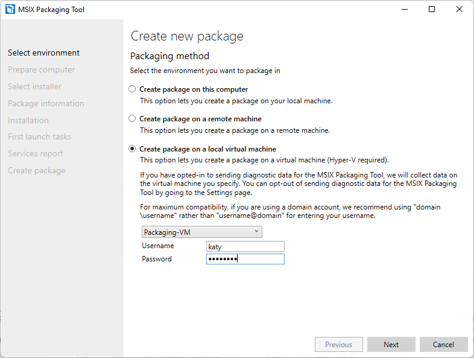Close the MSIX Packaging Tool window

459,10
